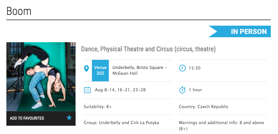Click the location pin icon
Image resolution: width=278 pixels, height=134 pixels.
[86, 68]
